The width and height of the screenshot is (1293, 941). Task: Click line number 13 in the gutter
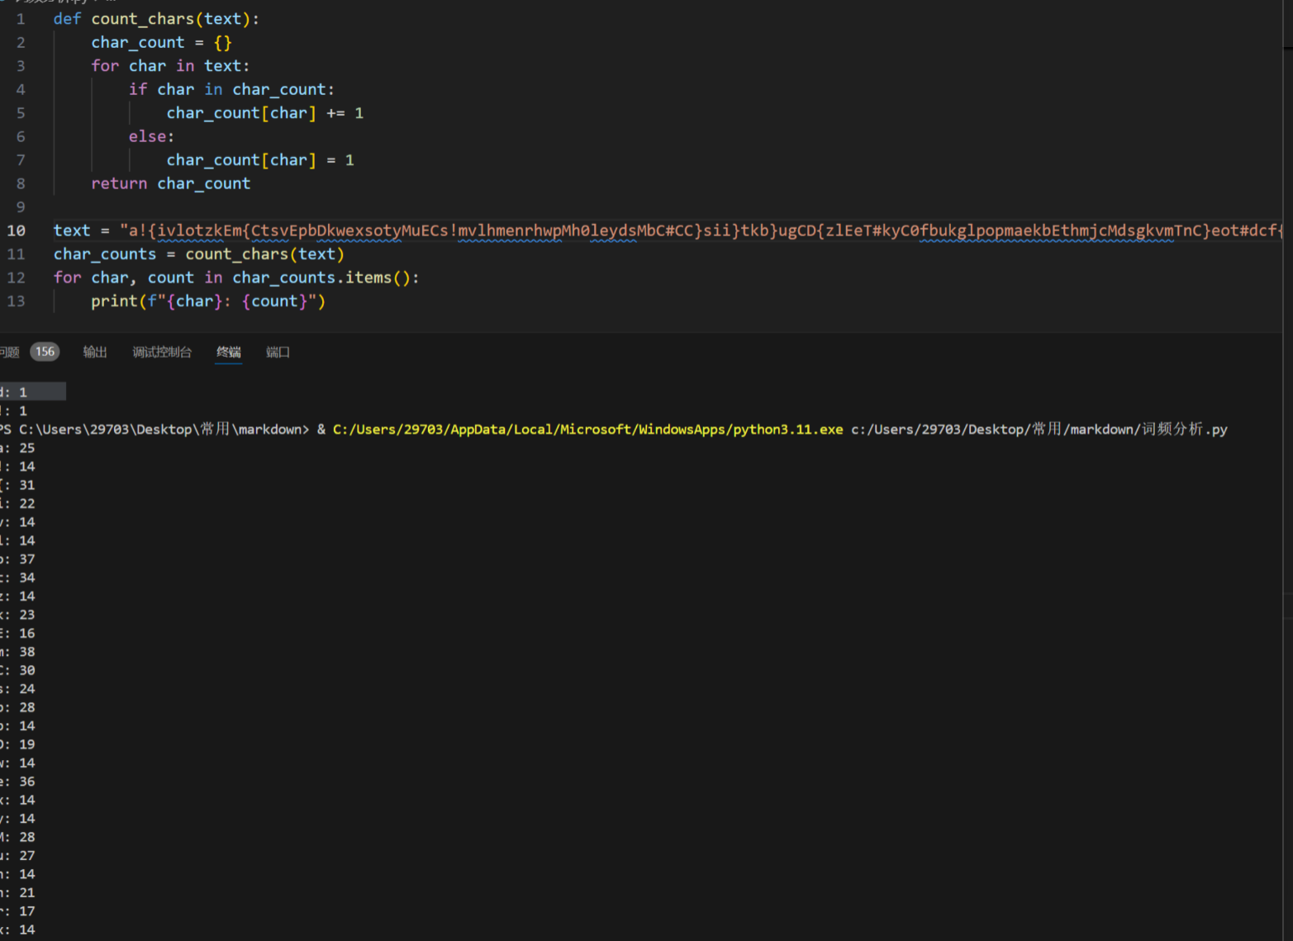[17, 302]
